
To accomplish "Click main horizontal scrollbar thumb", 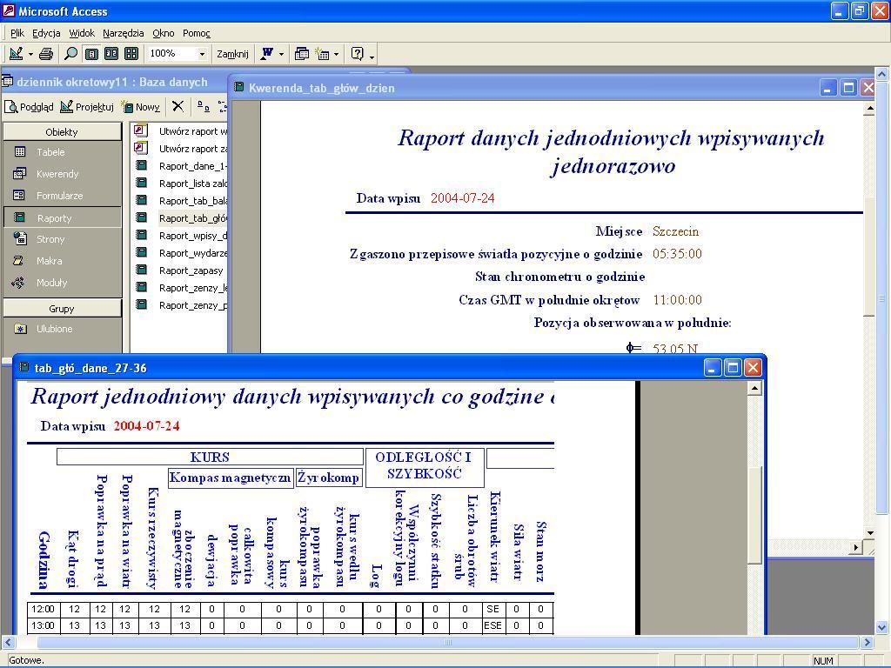I will [447, 643].
